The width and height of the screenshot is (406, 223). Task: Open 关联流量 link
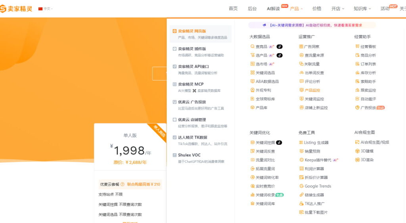pyautogui.click(x=312, y=64)
